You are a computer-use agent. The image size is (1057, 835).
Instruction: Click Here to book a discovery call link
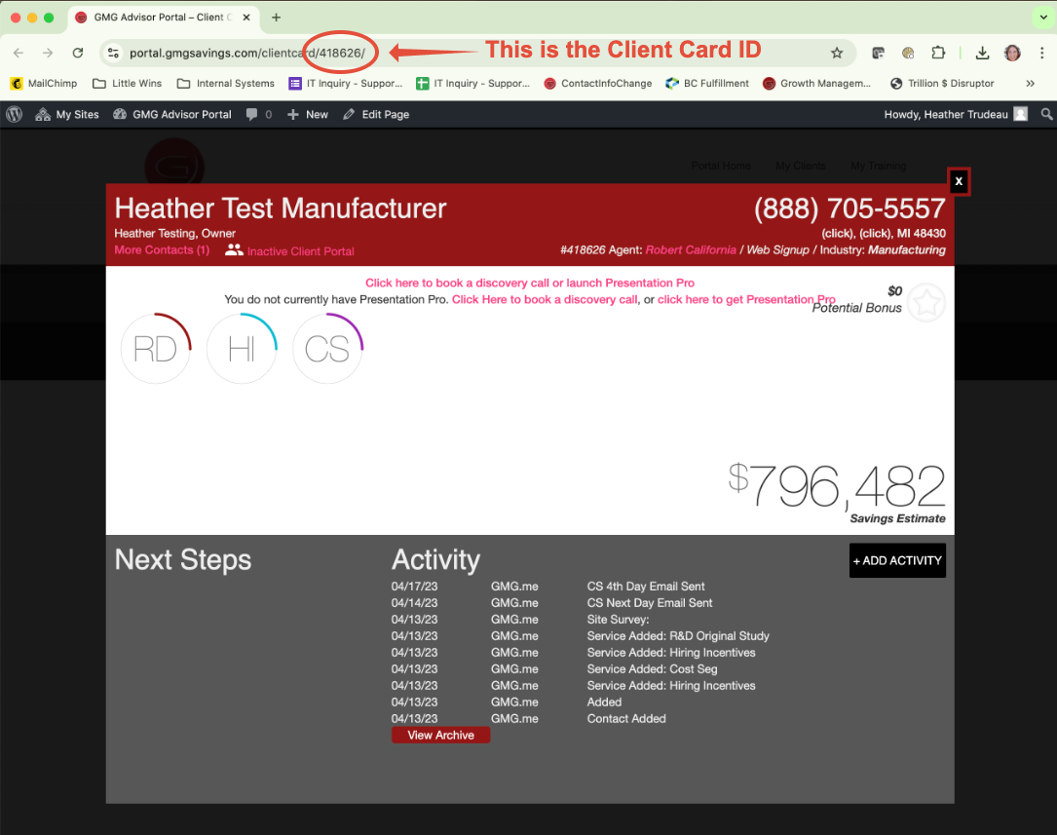[x=545, y=299]
